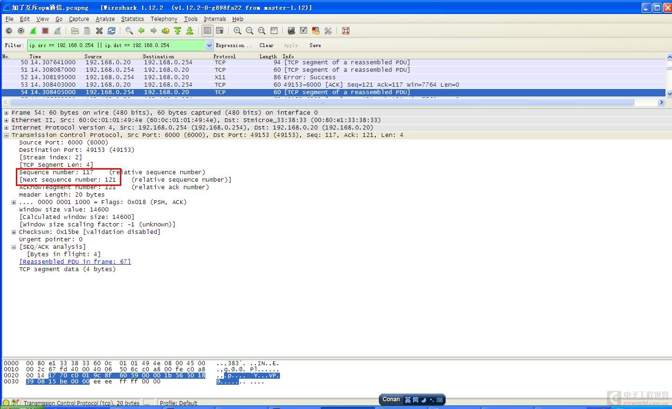
Task: Start a new live capture
Action: (x=33, y=31)
